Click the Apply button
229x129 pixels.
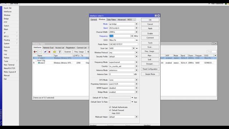(150, 28)
